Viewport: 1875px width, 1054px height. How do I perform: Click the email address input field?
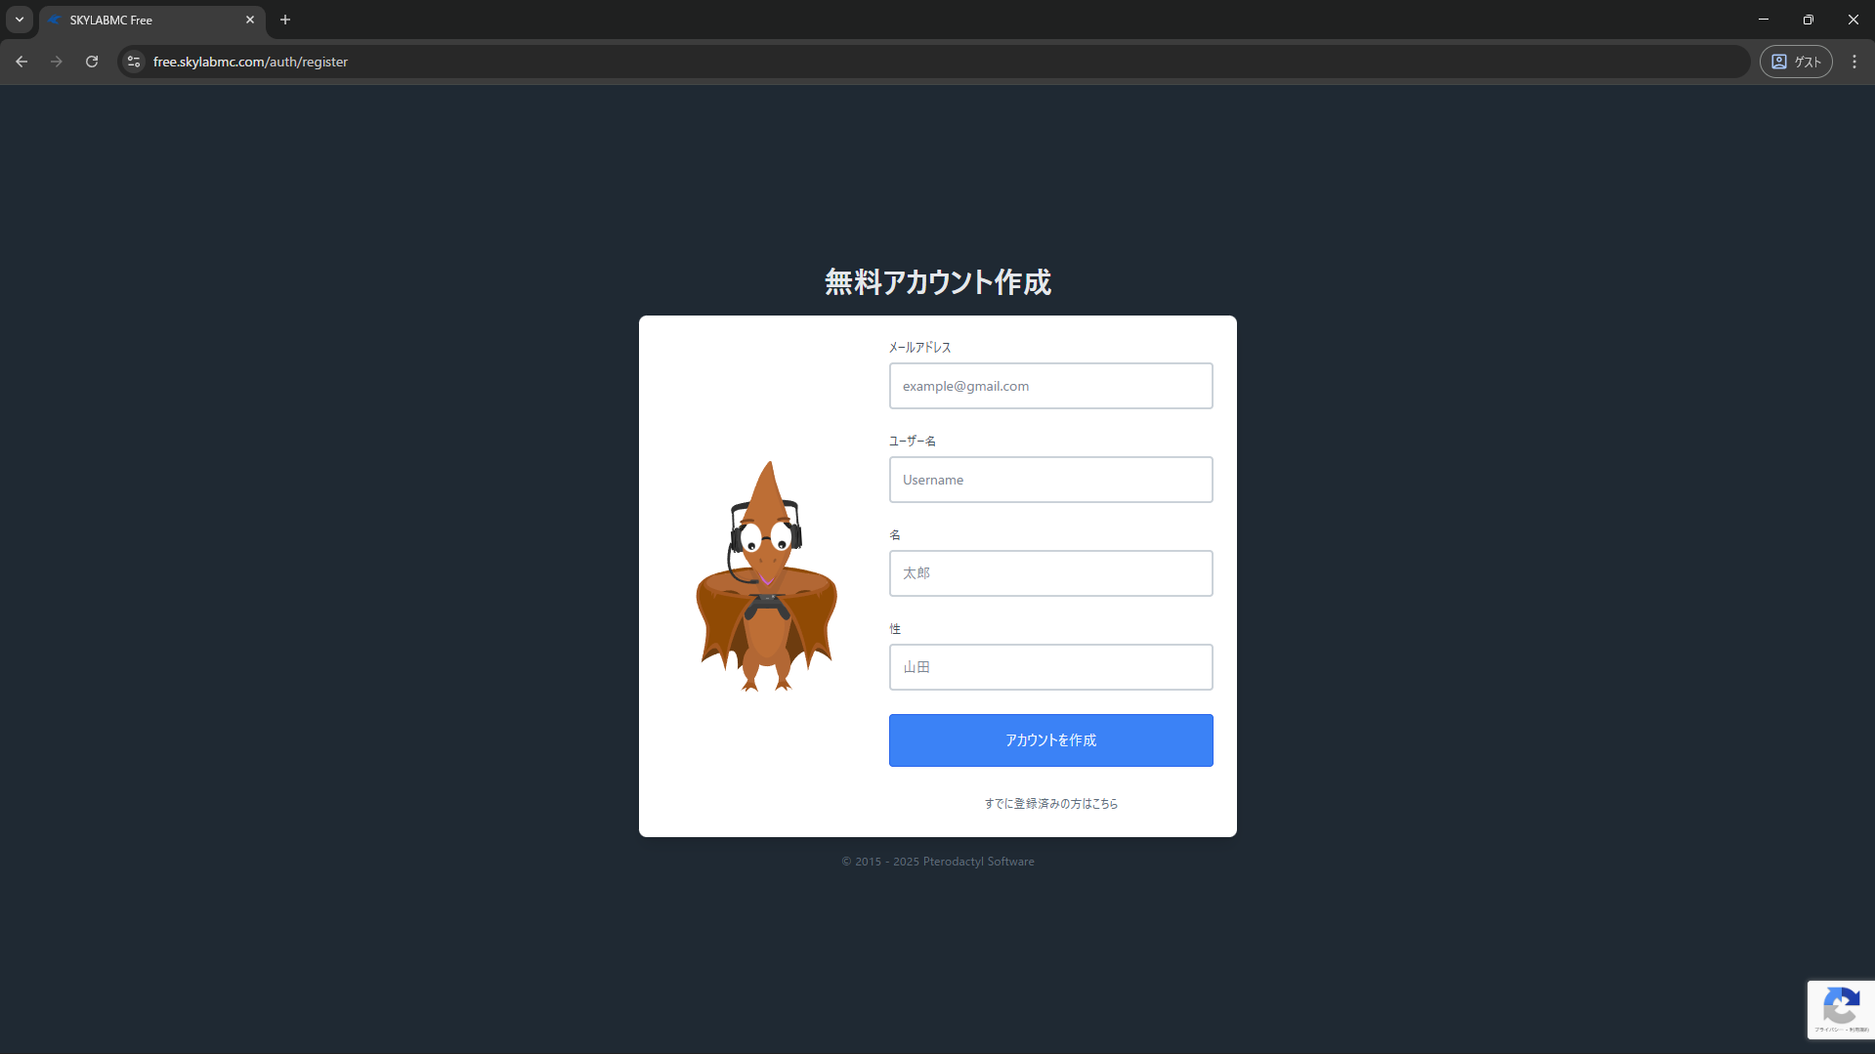(x=1050, y=386)
